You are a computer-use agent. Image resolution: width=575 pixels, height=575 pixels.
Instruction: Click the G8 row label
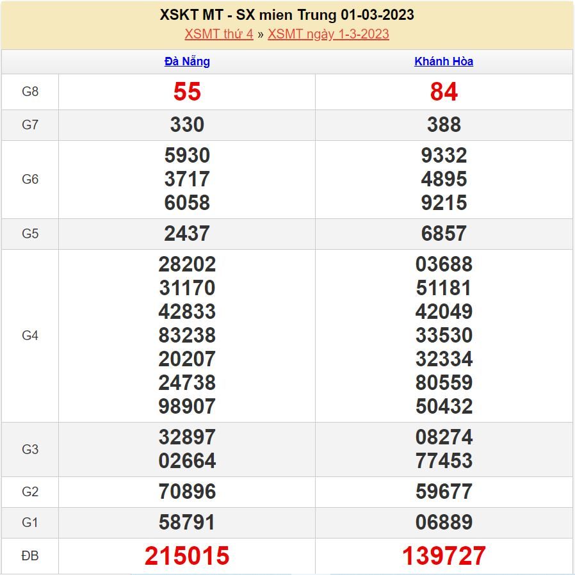pyautogui.click(x=30, y=92)
